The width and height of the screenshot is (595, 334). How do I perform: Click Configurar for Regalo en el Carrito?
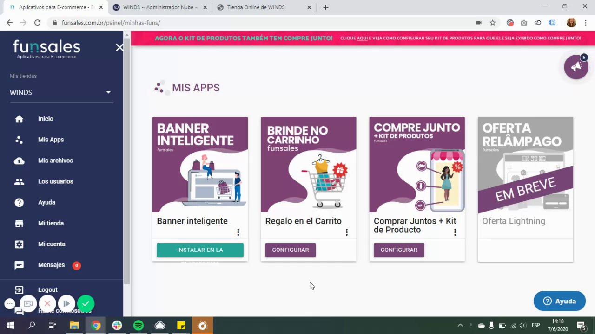click(x=291, y=250)
